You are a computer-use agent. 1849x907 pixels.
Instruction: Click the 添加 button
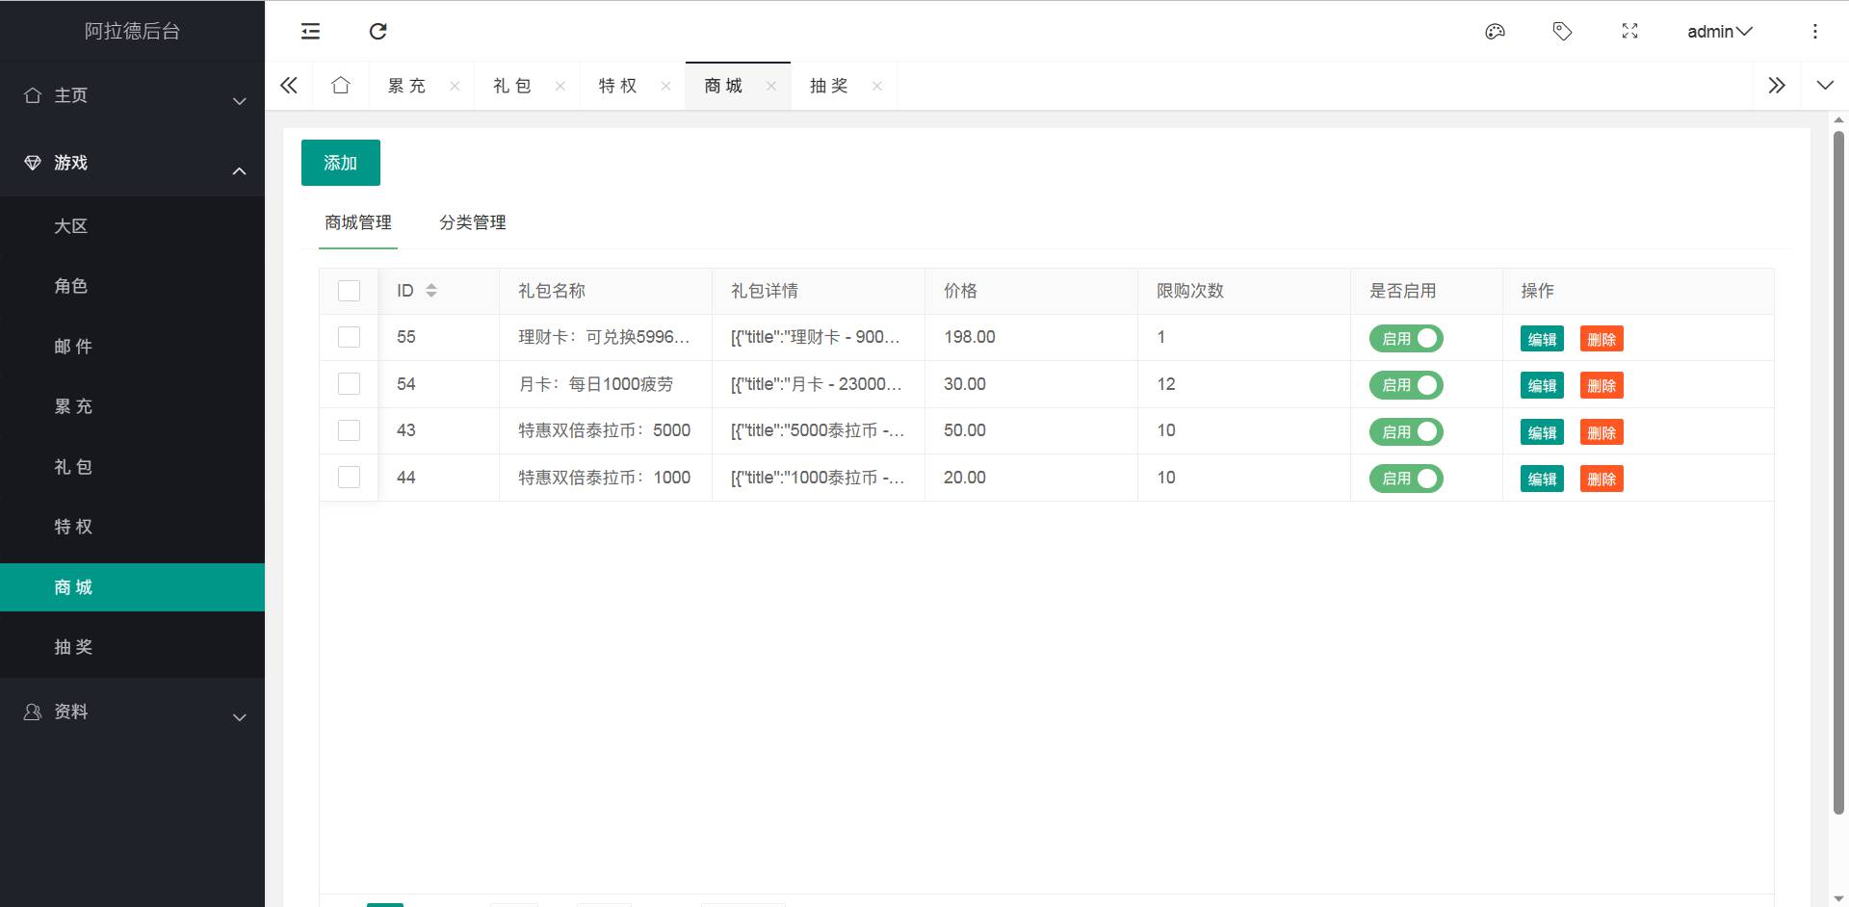pos(341,163)
